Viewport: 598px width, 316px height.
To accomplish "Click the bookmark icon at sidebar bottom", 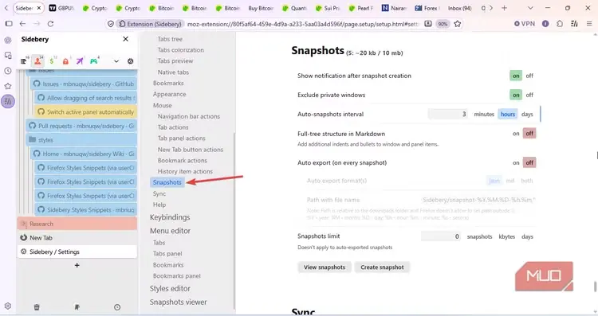I will (77, 307).
